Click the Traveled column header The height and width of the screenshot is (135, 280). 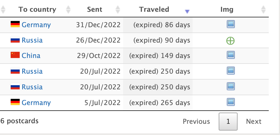[x=154, y=9]
